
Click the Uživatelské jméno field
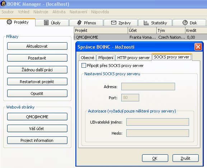[157, 122]
